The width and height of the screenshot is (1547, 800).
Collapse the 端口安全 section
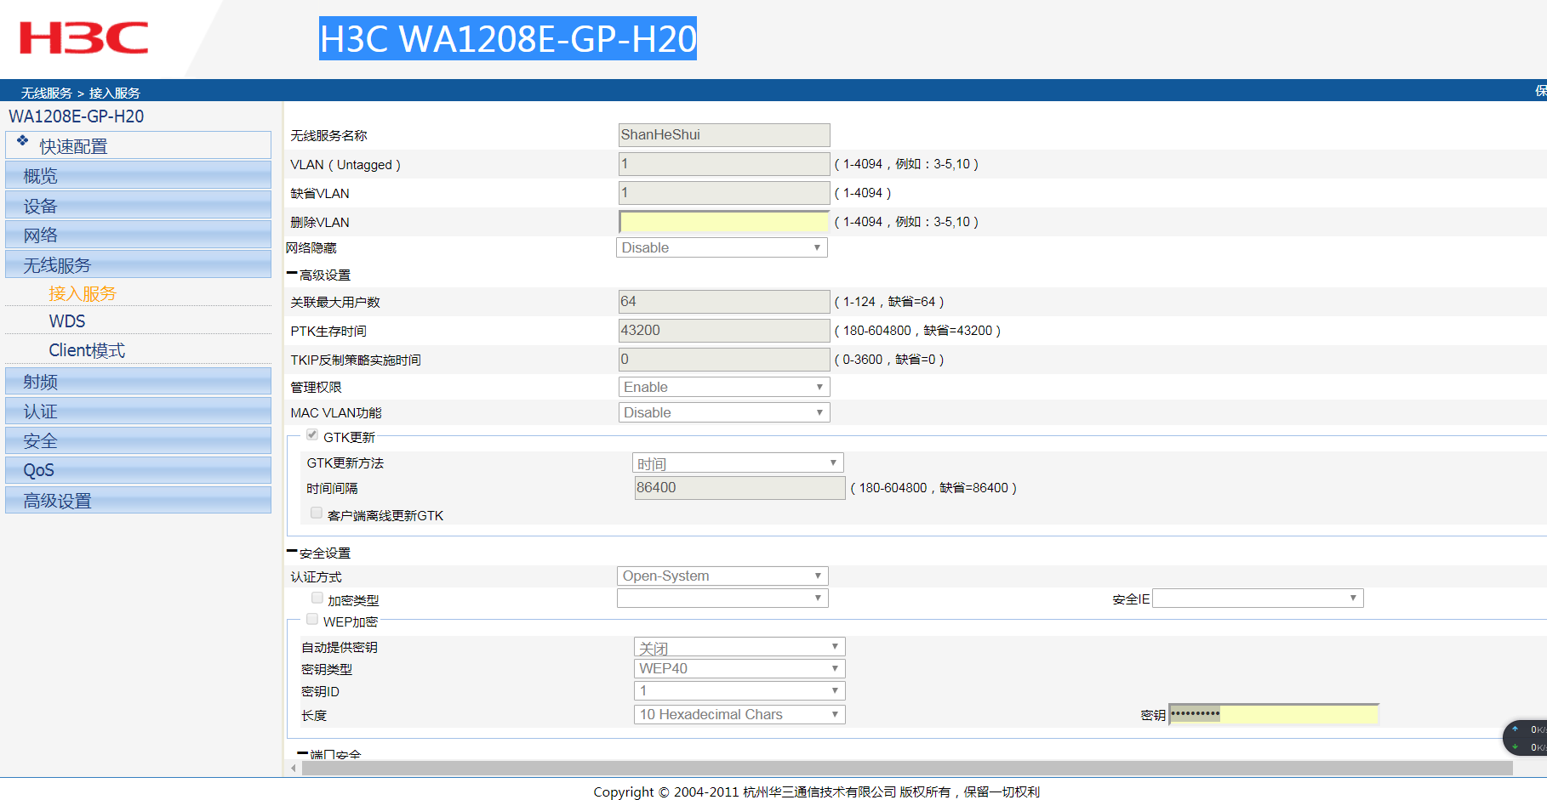click(302, 753)
